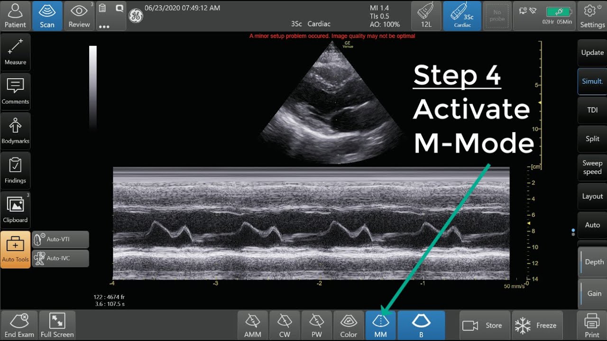Select the PW Doppler icon
Image resolution: width=607 pixels, height=341 pixels.
(316, 325)
